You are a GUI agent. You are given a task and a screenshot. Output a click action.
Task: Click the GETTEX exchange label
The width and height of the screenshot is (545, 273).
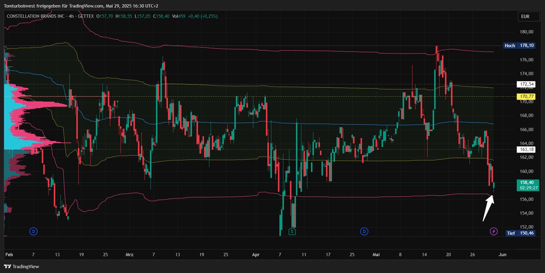point(86,16)
